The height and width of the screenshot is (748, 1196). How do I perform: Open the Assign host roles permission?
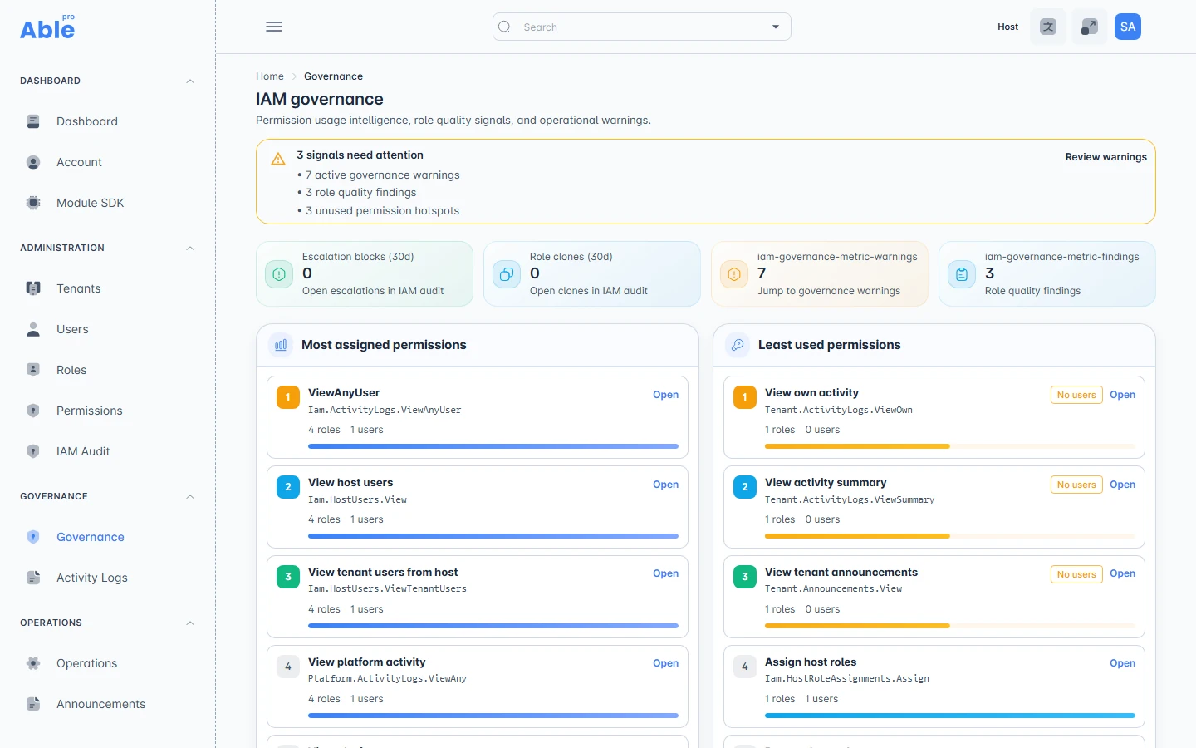click(x=1122, y=663)
